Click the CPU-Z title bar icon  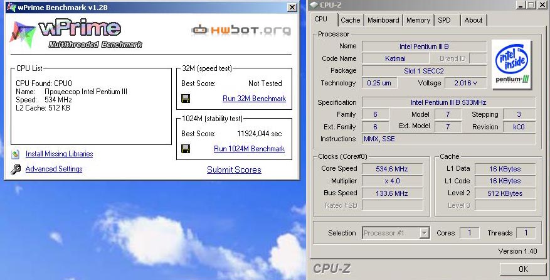tap(314, 5)
